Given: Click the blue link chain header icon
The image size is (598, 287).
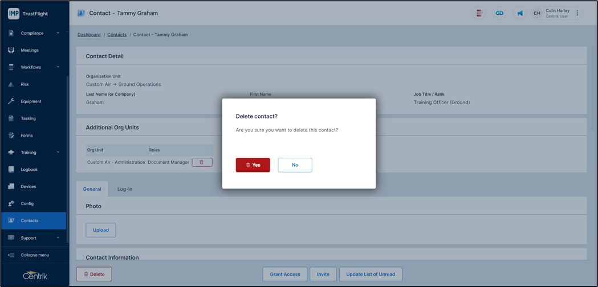Looking at the screenshot, I should 499,13.
